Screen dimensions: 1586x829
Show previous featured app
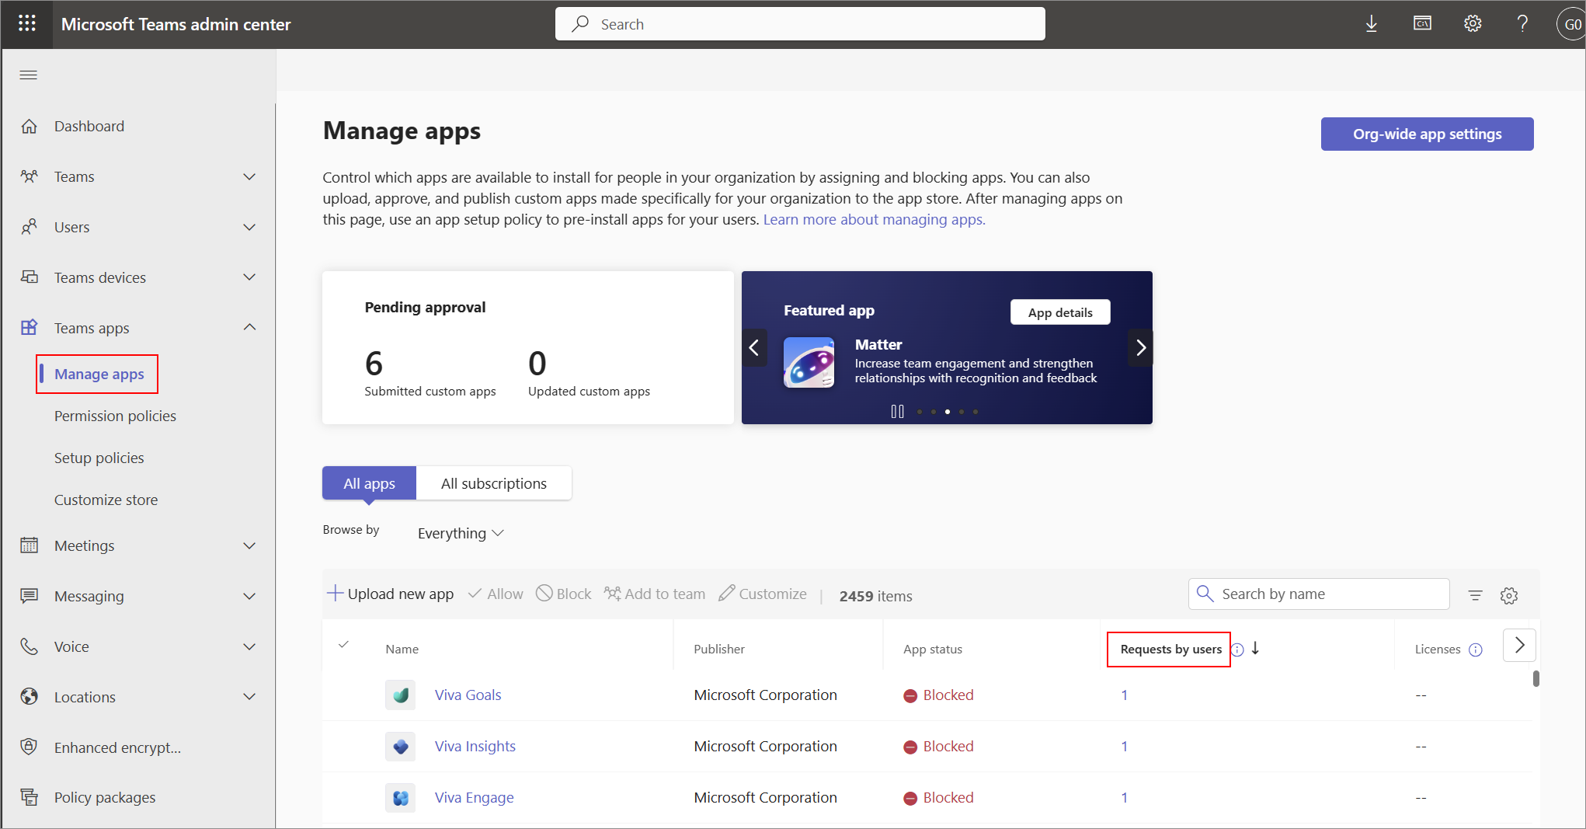coord(753,347)
